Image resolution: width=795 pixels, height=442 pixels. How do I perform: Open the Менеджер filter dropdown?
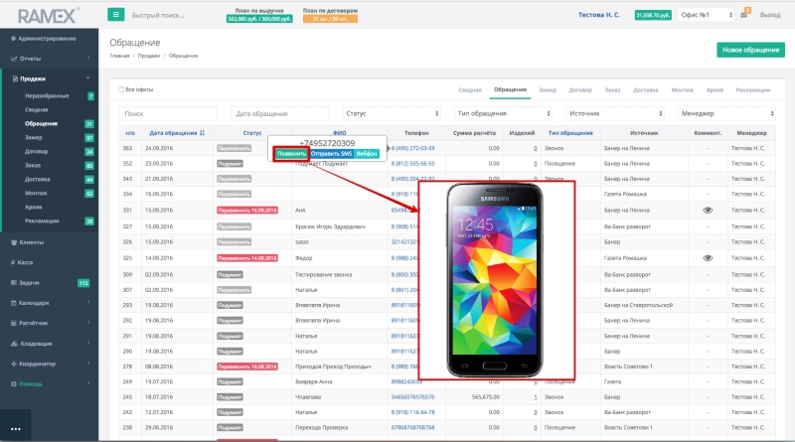coord(726,113)
